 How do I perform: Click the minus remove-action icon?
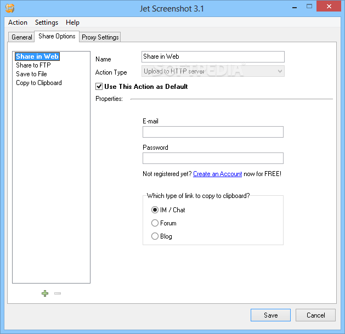(58, 293)
